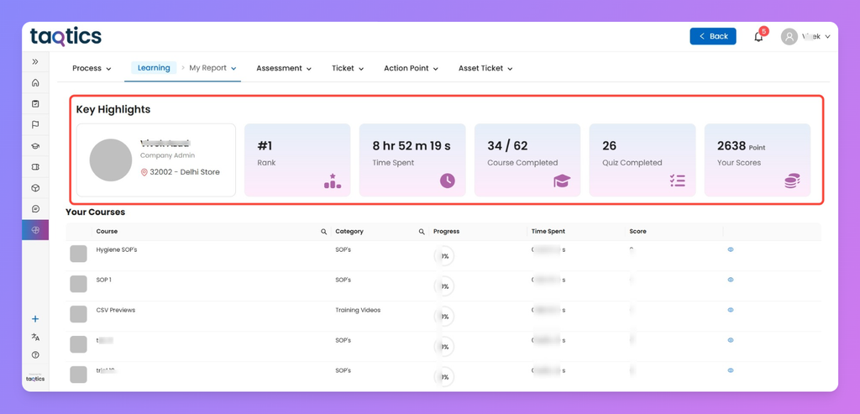This screenshot has width=860, height=414.
Task: Click eye icon in last course row
Action: point(731,370)
